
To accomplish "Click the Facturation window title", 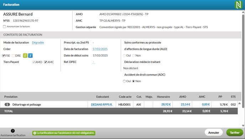I will pyautogui.click(x=11, y=5).
